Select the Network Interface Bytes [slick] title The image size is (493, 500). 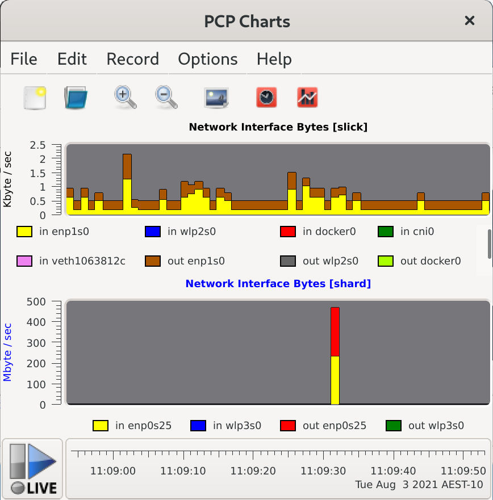[x=278, y=127]
